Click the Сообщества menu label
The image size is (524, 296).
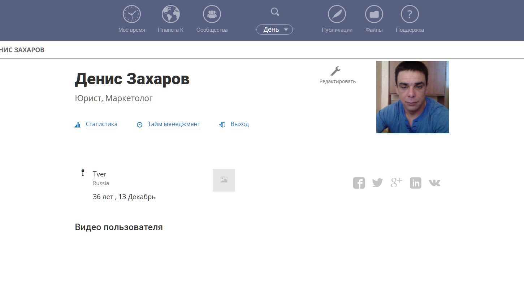(212, 30)
